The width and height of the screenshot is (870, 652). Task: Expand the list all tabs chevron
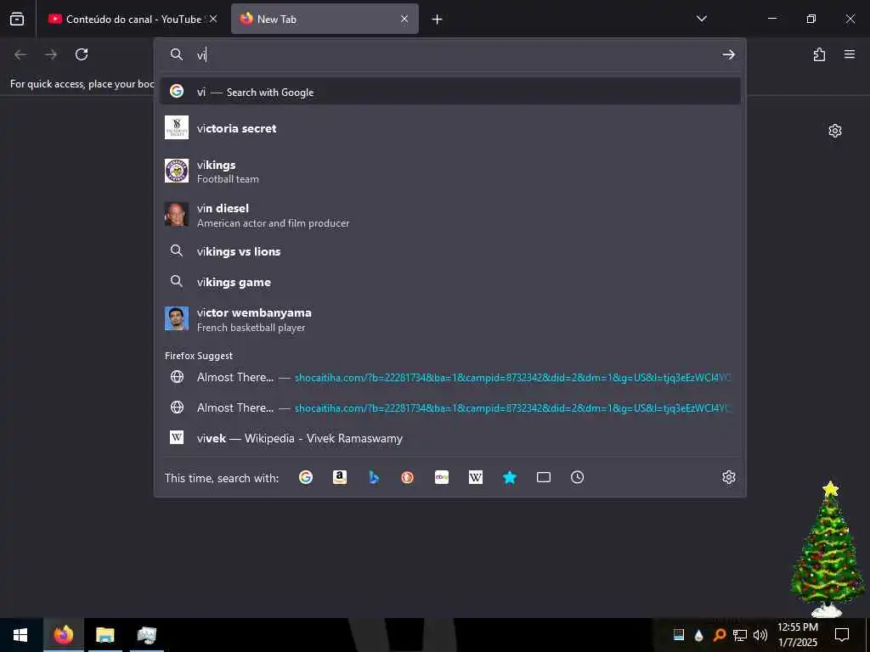click(702, 19)
